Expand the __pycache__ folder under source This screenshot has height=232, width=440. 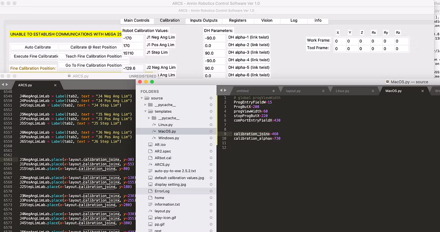pos(145,105)
